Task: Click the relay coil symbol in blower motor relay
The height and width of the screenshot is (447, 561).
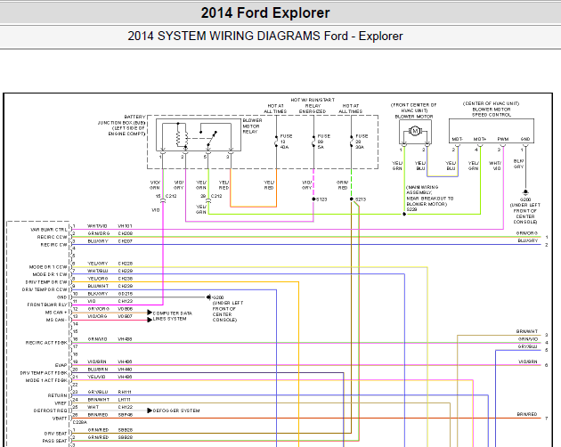Action: [182, 137]
